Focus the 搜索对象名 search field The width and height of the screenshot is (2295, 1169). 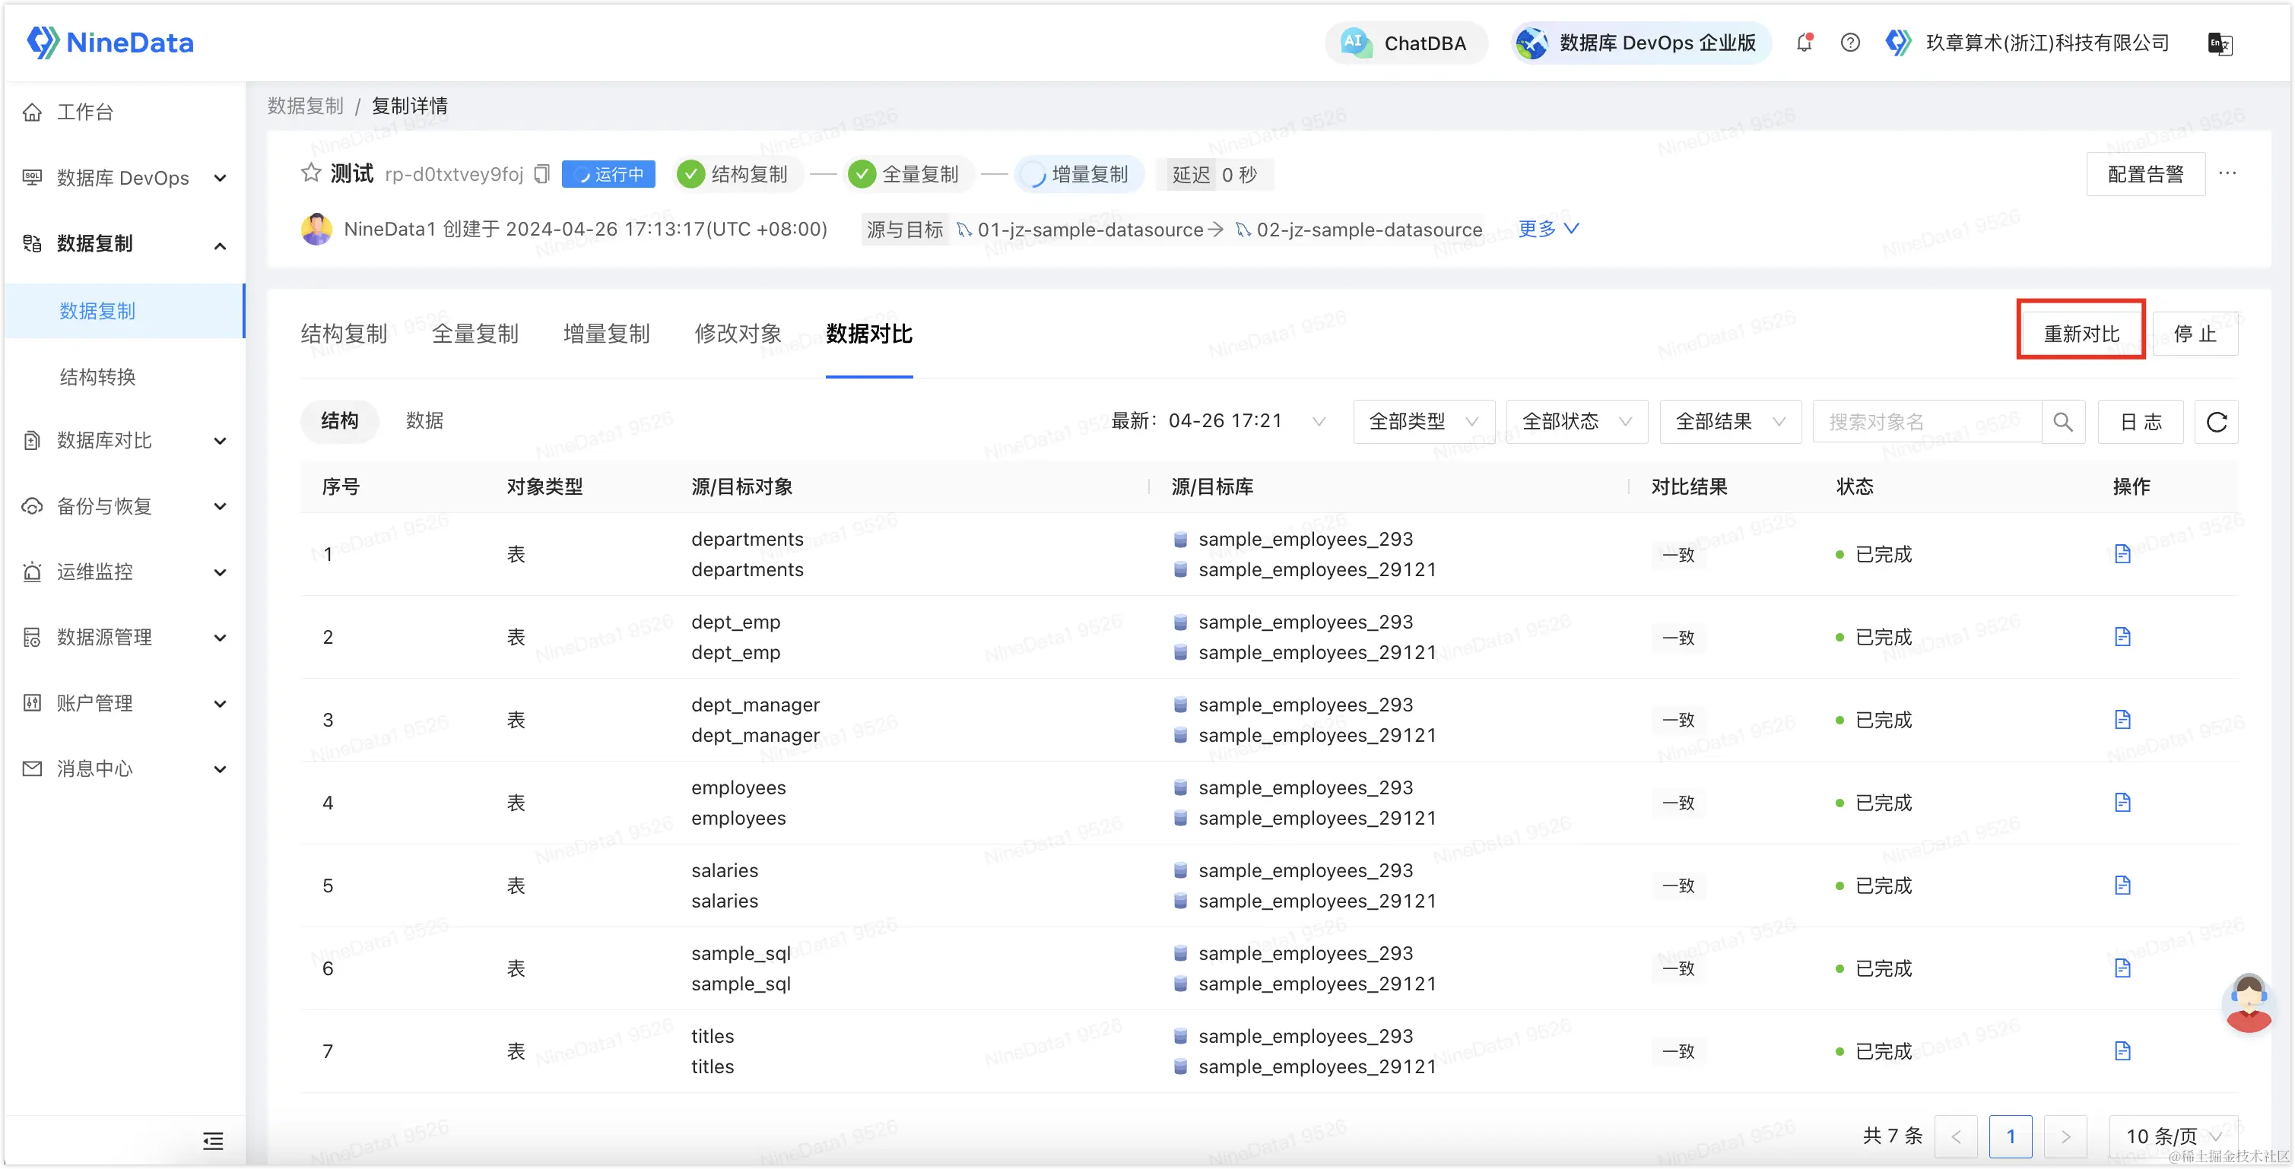(x=1926, y=422)
